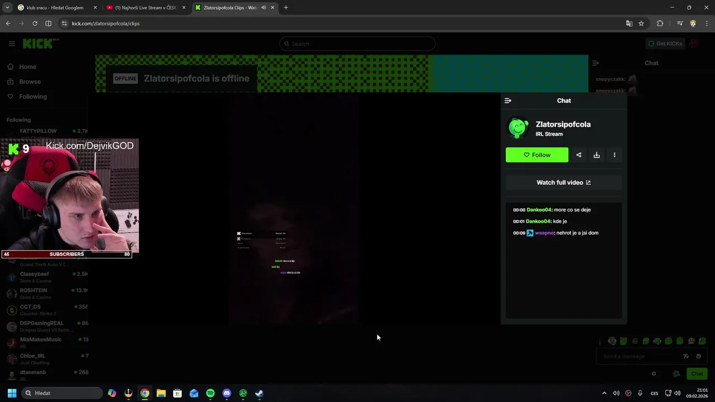715x402 pixels.
Task: Open dtanmanb channel in sidebar
Action: 47,375
